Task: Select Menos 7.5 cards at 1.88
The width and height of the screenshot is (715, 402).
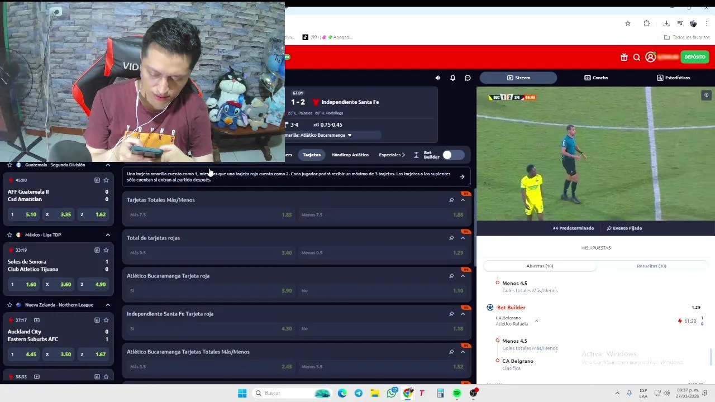Action: 382,214
